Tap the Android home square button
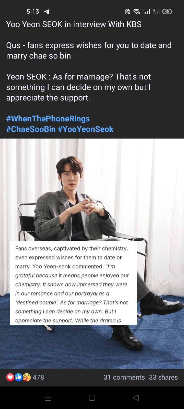184x409 pixels. coord(92,398)
